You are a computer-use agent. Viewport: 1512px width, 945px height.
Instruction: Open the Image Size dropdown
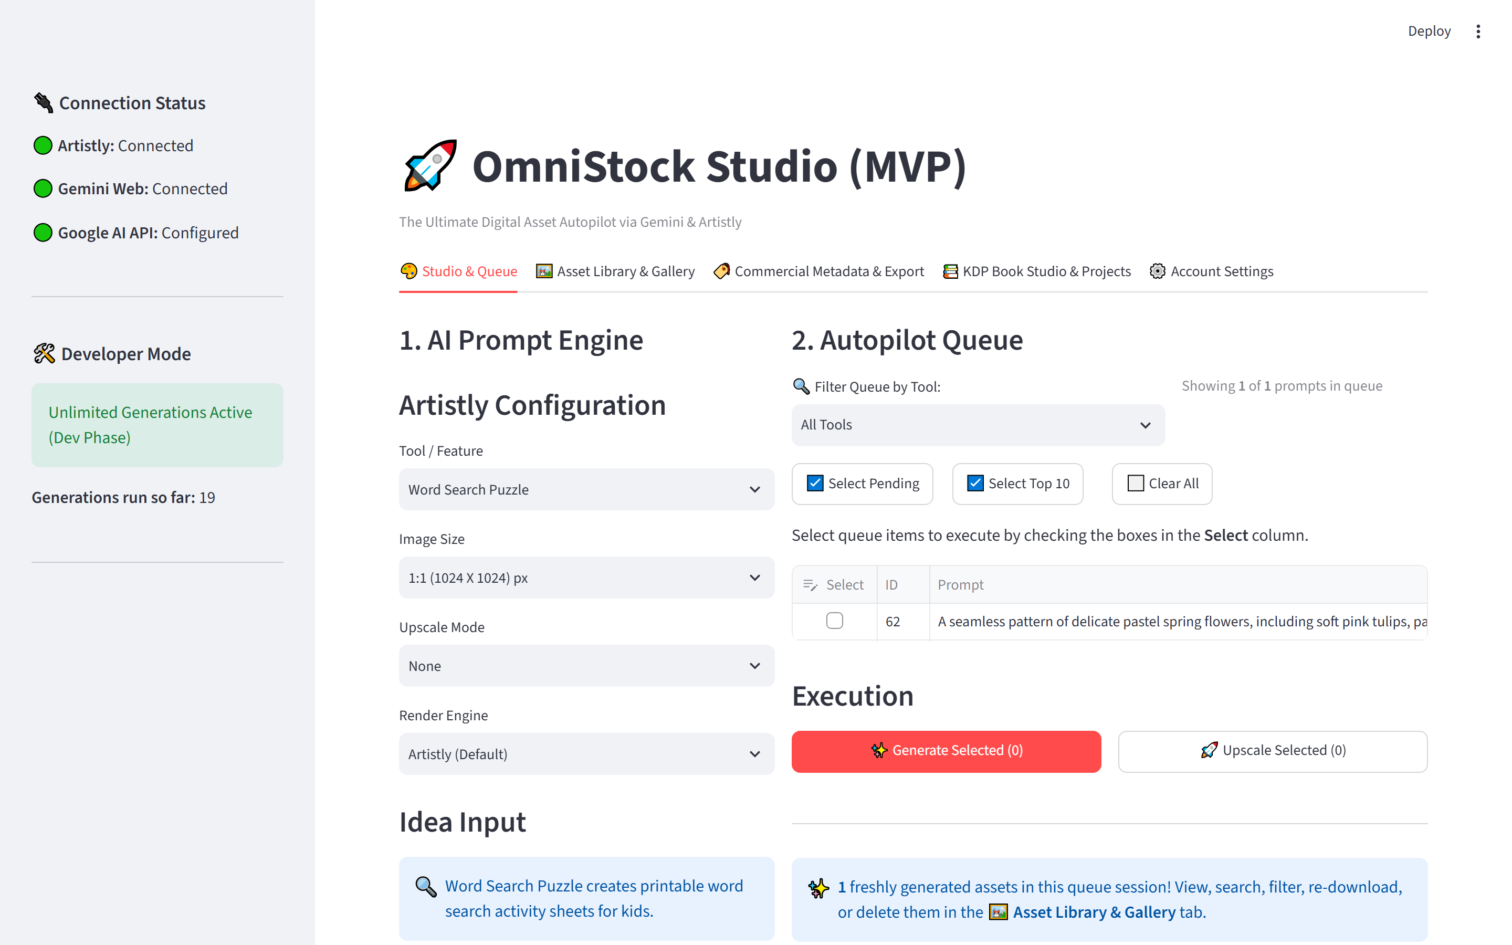pyautogui.click(x=586, y=577)
